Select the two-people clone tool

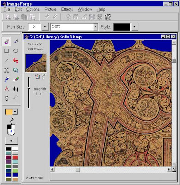(x=16, y=89)
